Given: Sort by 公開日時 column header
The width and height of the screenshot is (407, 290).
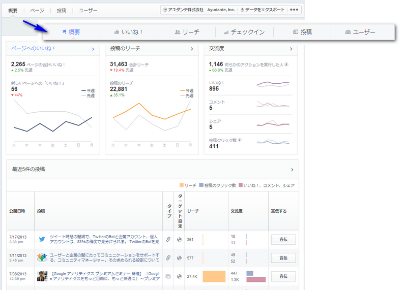Looking at the screenshot, I should coord(17,211).
